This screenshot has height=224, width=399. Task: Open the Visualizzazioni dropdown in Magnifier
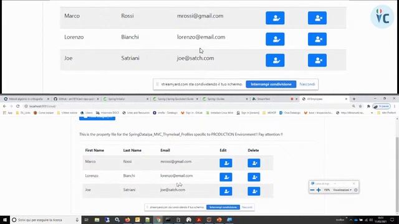pyautogui.click(x=342, y=190)
